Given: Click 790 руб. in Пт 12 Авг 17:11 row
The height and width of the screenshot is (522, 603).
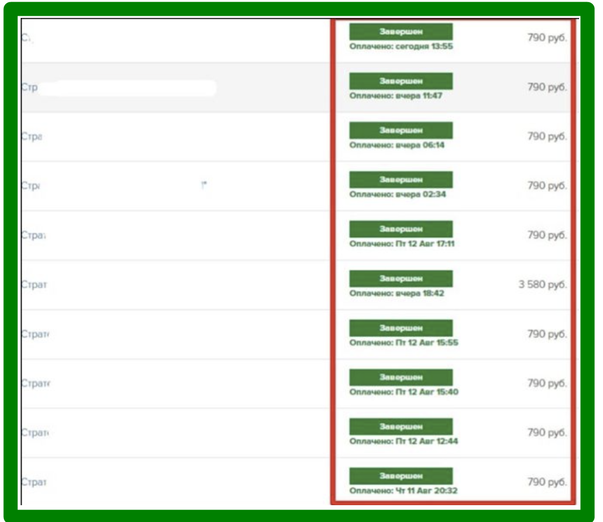Looking at the screenshot, I should tap(547, 235).
